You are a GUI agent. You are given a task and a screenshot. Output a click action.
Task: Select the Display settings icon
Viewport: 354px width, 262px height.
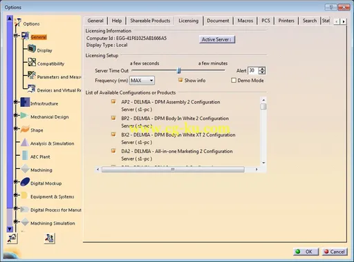pyautogui.click(x=32, y=49)
